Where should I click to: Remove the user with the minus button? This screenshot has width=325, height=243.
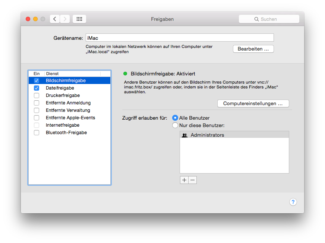click(x=193, y=180)
